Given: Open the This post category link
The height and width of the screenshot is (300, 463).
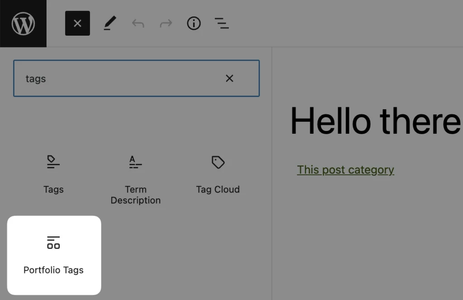Looking at the screenshot, I should pos(345,170).
